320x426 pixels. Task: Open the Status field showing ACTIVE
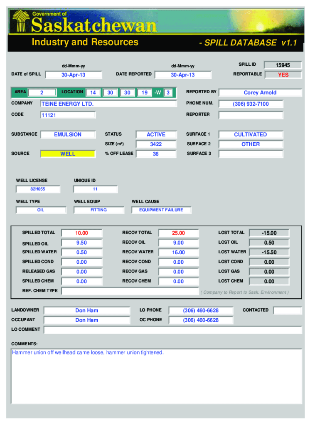(x=156, y=135)
